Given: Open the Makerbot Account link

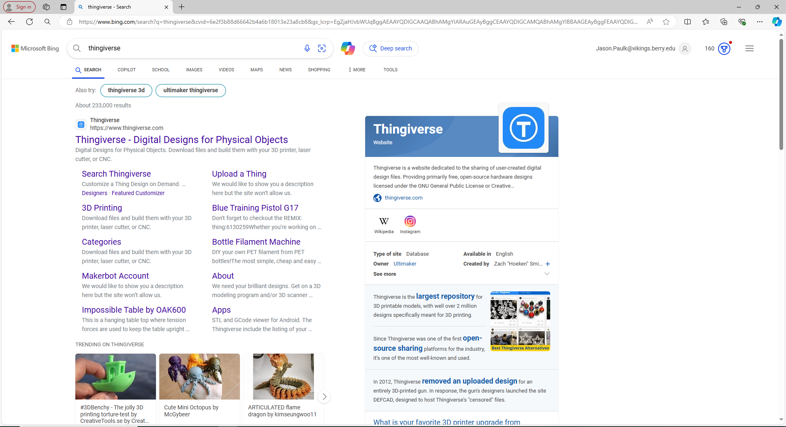Looking at the screenshot, I should coord(115,276).
